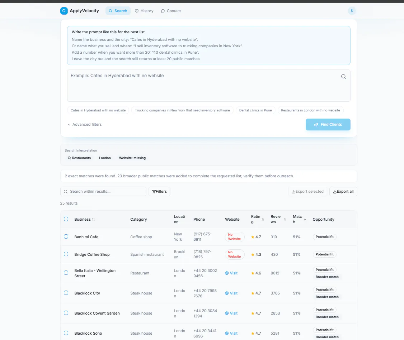The width and height of the screenshot is (404, 340).
Task: Open the S user avatar
Action: (x=352, y=11)
